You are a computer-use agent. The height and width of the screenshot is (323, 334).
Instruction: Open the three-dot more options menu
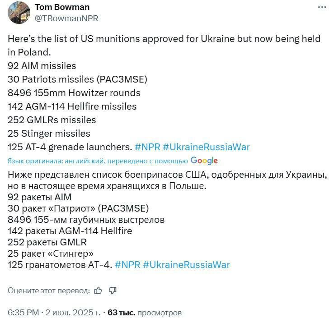click(322, 7)
